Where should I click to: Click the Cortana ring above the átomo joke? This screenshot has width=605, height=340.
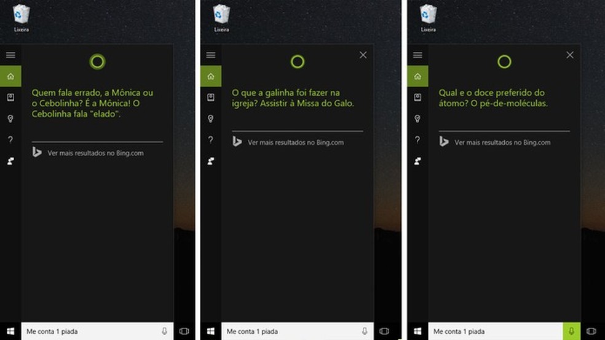click(504, 61)
